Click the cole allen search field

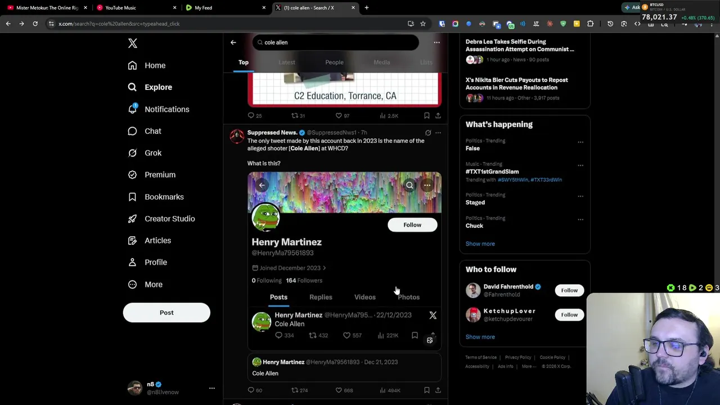(x=335, y=42)
